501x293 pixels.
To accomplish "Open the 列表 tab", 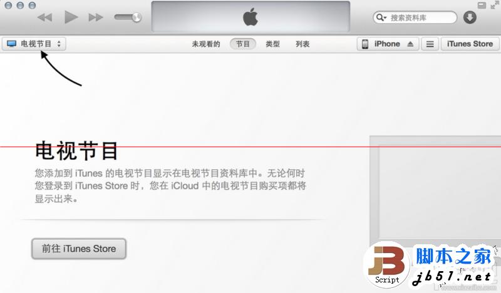I will pyautogui.click(x=302, y=44).
